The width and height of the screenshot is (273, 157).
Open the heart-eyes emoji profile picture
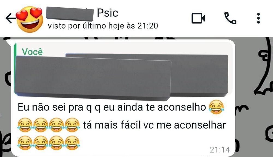pyautogui.click(x=29, y=19)
